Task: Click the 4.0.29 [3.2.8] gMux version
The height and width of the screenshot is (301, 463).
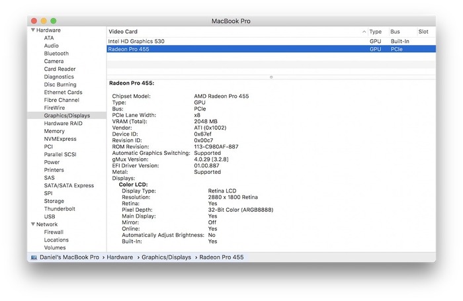Action: click(x=211, y=159)
